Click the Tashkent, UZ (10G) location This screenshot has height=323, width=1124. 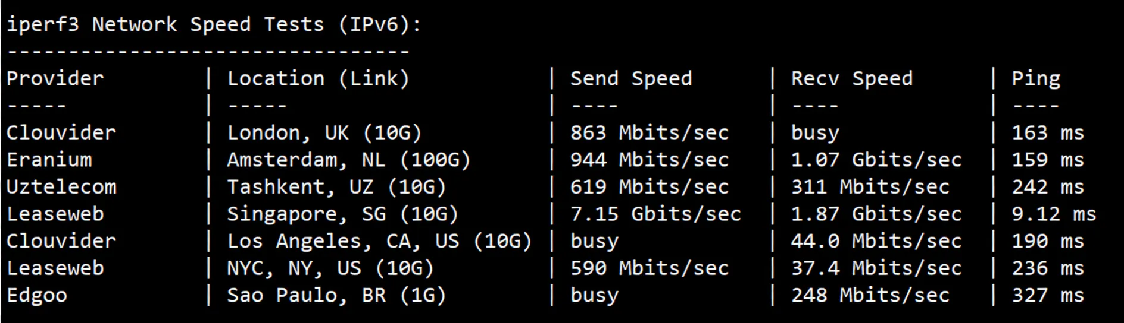point(336,187)
